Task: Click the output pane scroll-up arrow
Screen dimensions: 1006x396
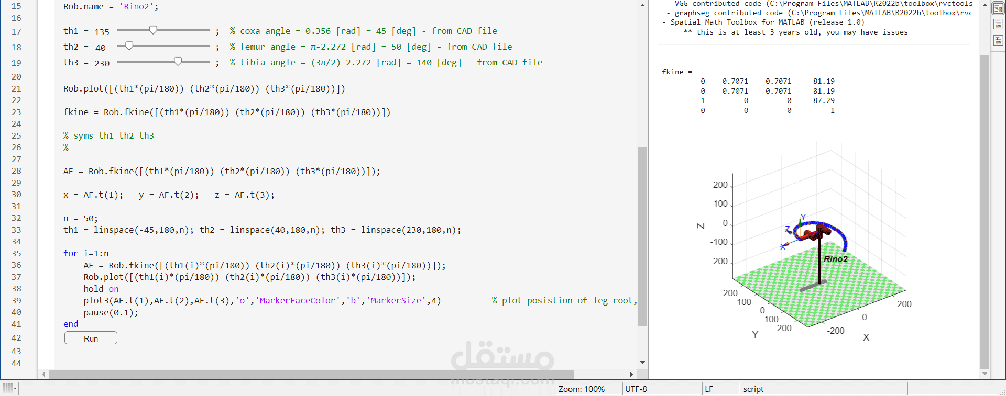Action: click(985, 5)
